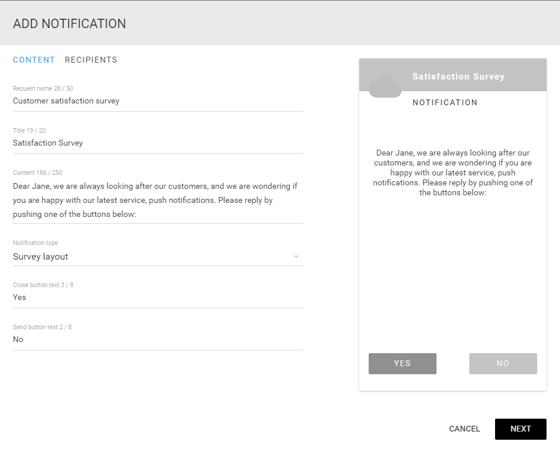Click into the Satisfaction Survey title field

tap(158, 143)
